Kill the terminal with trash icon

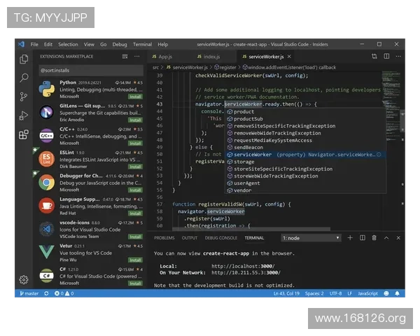pos(374,238)
